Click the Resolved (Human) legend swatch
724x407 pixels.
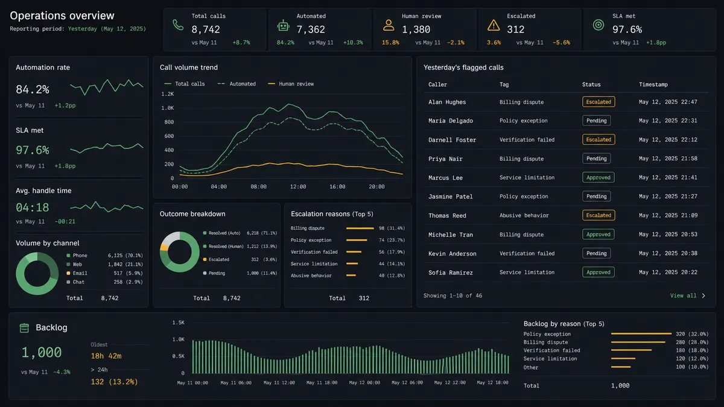click(205, 246)
